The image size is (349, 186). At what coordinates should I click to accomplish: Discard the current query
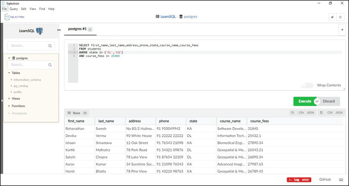[329, 101]
